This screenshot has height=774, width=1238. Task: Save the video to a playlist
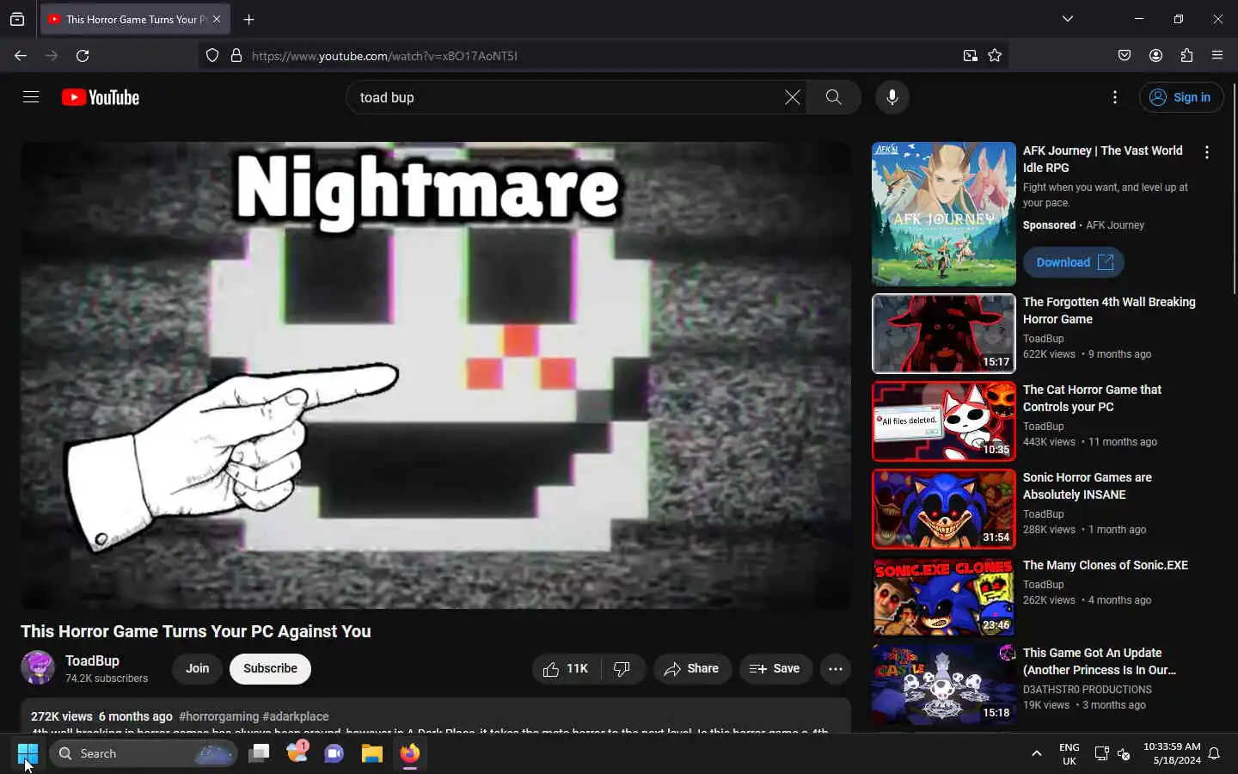coord(775,669)
